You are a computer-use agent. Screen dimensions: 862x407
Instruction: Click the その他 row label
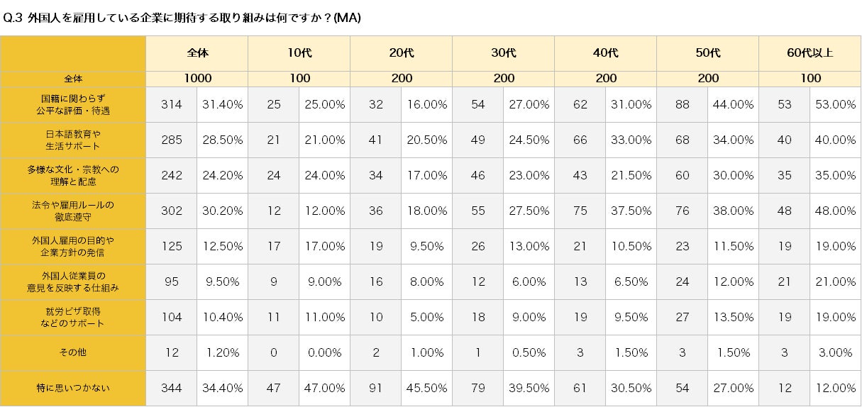pyautogui.click(x=74, y=352)
